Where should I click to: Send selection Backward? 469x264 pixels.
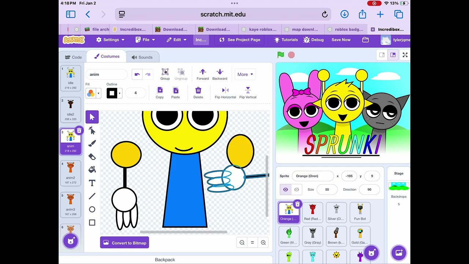tap(220, 74)
